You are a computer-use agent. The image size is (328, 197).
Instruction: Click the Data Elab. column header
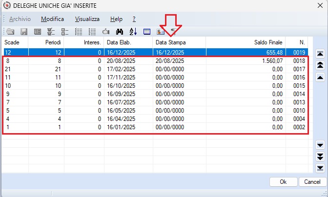coord(128,42)
